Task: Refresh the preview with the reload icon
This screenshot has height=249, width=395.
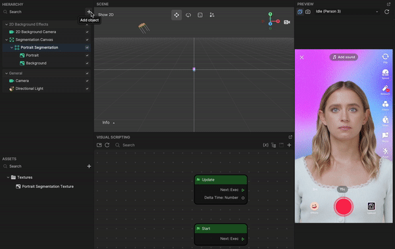Action: (386, 12)
